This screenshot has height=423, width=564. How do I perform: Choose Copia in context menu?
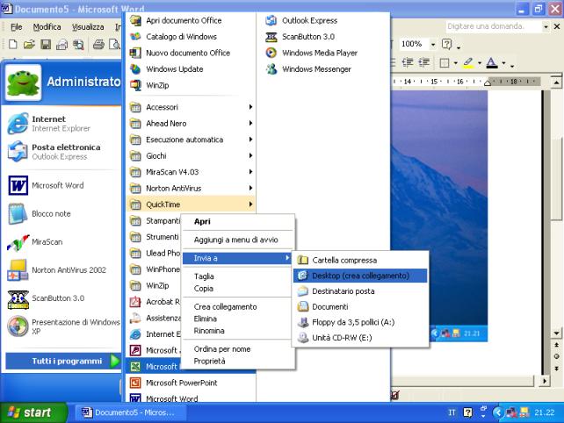click(x=237, y=289)
